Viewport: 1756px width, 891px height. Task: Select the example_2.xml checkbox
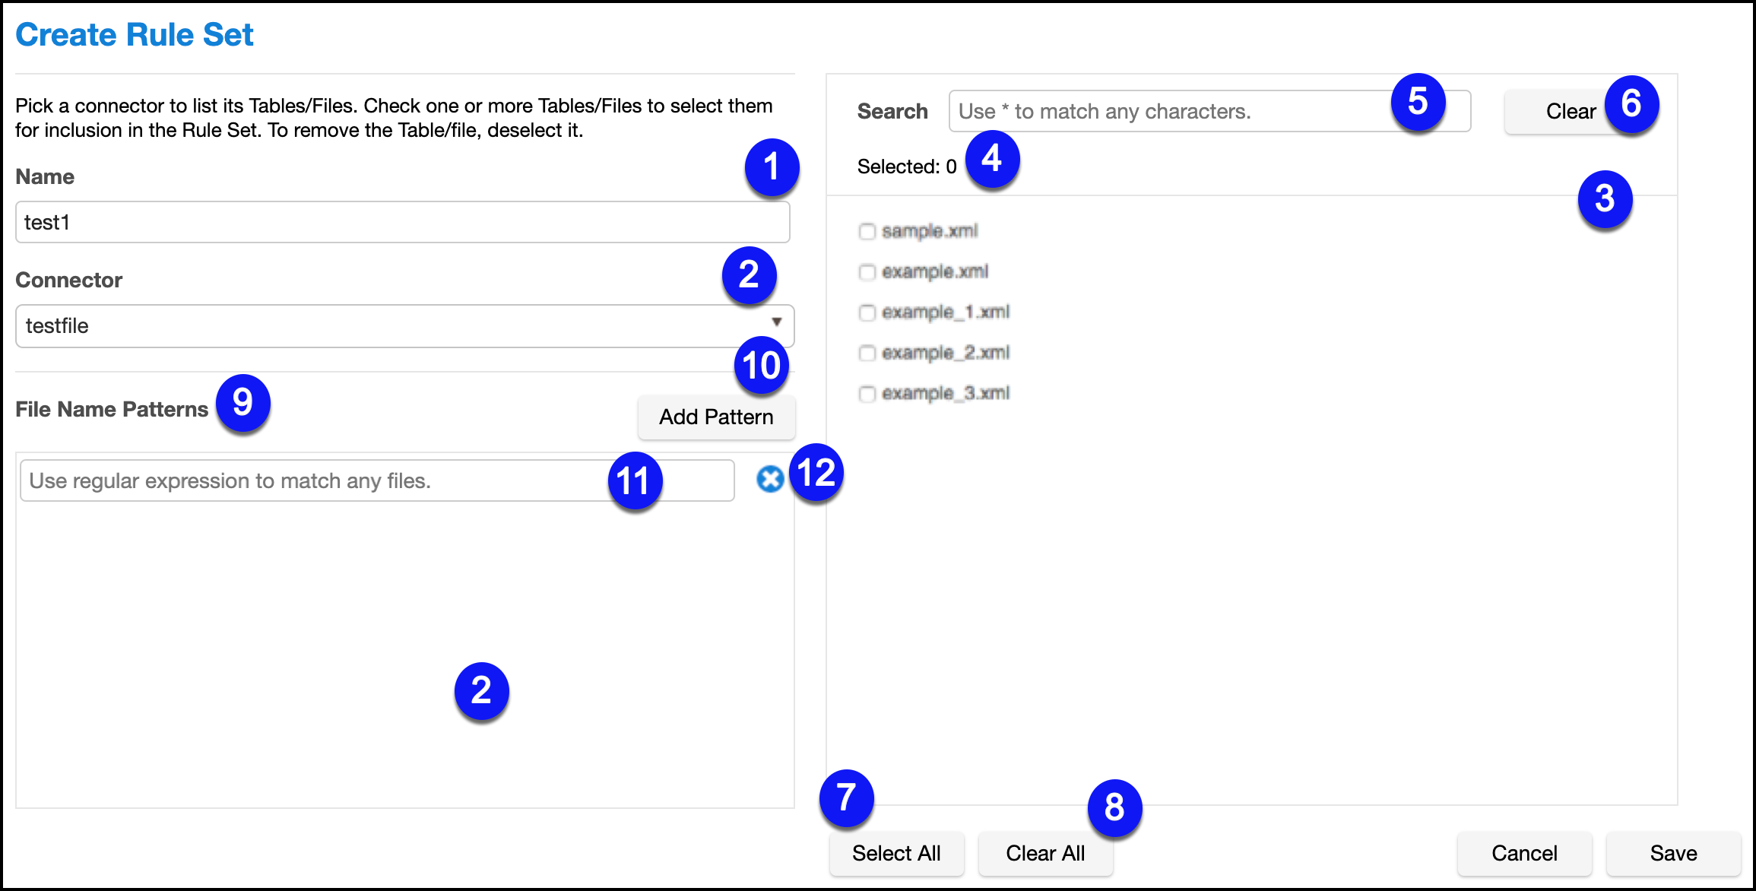(x=867, y=353)
